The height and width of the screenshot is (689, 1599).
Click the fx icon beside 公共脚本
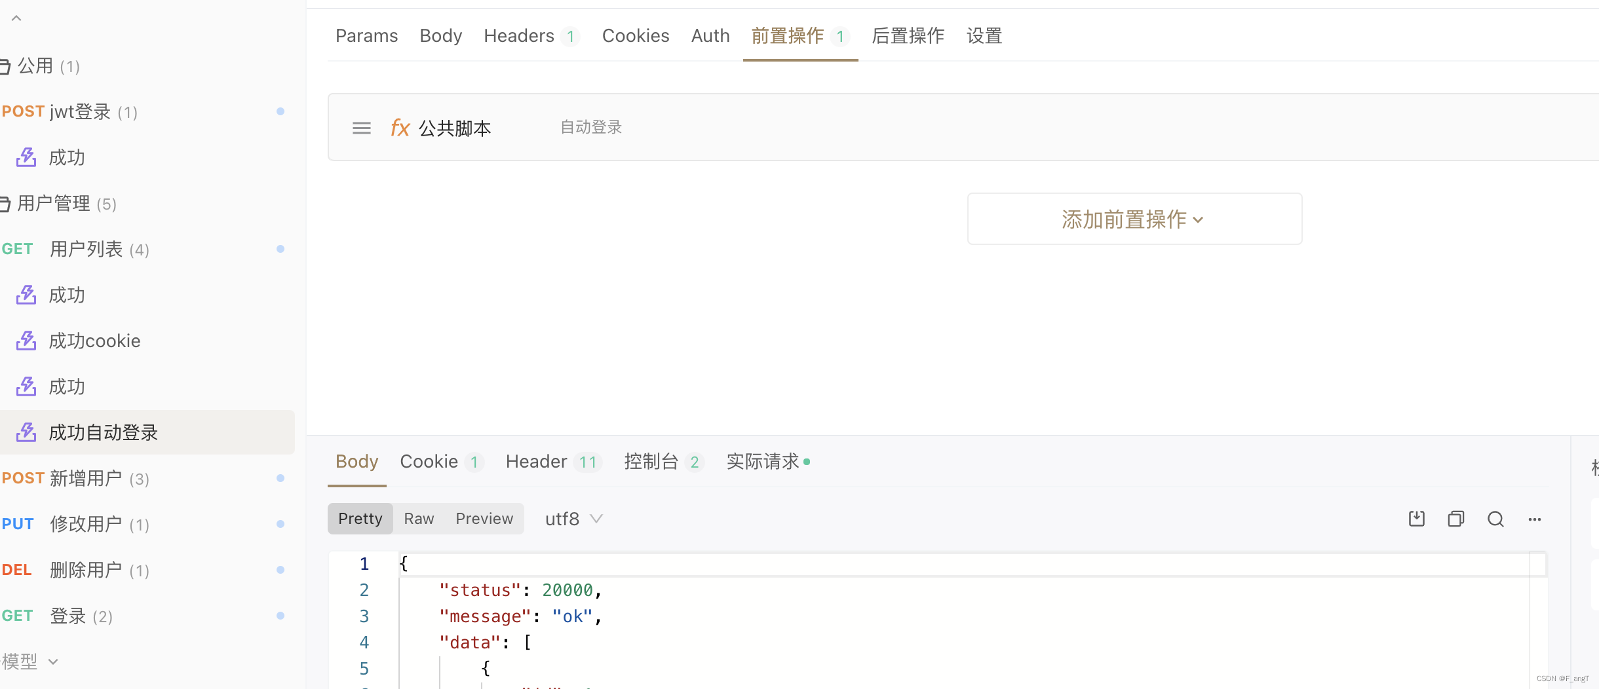[x=400, y=128]
